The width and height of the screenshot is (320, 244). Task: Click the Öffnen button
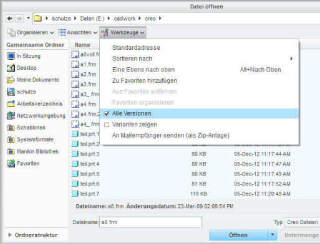click(238, 235)
